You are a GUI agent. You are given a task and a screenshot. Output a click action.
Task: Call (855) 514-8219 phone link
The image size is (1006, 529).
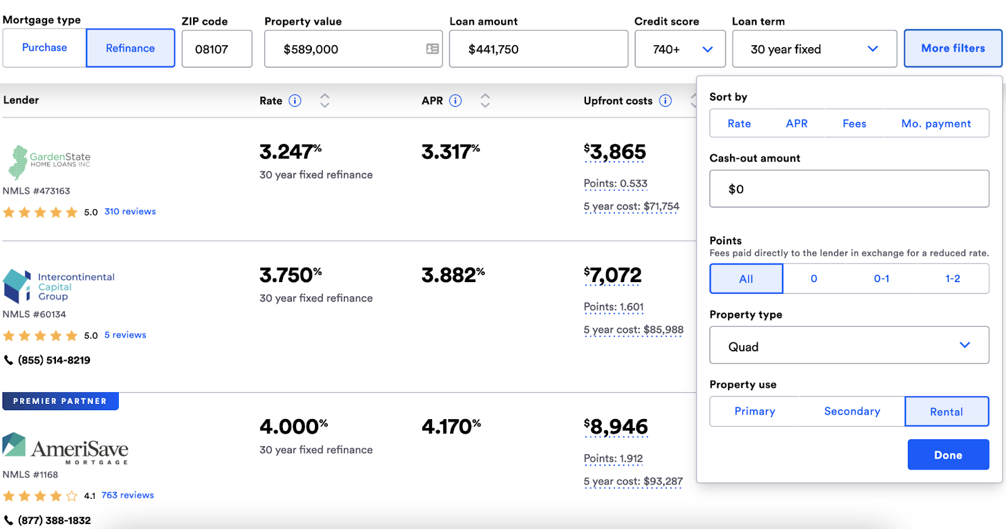(x=54, y=360)
